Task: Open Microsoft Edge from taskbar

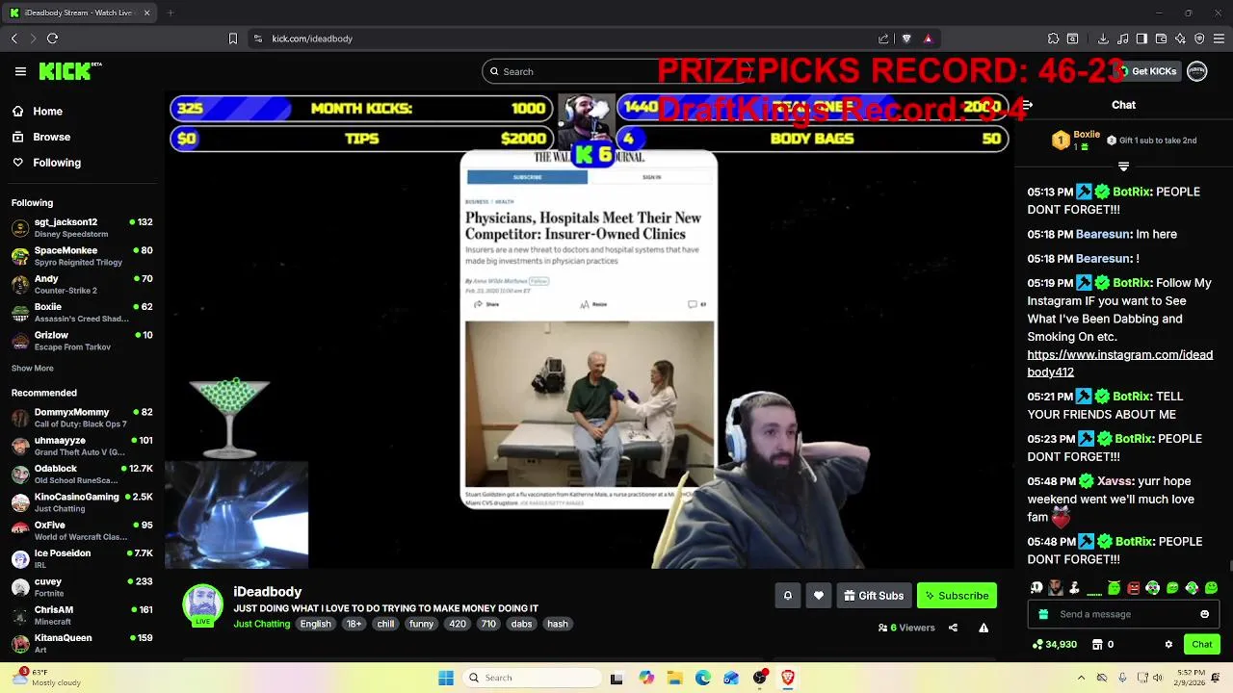Action: click(703, 678)
